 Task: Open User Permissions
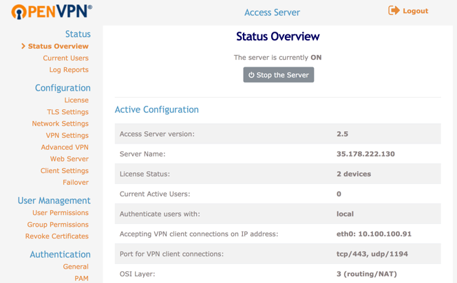coord(61,213)
